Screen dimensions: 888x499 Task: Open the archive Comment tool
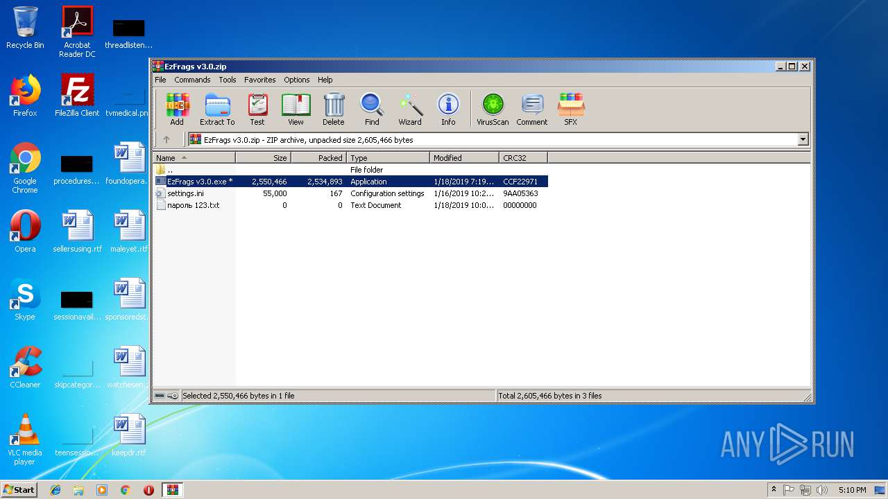[532, 110]
